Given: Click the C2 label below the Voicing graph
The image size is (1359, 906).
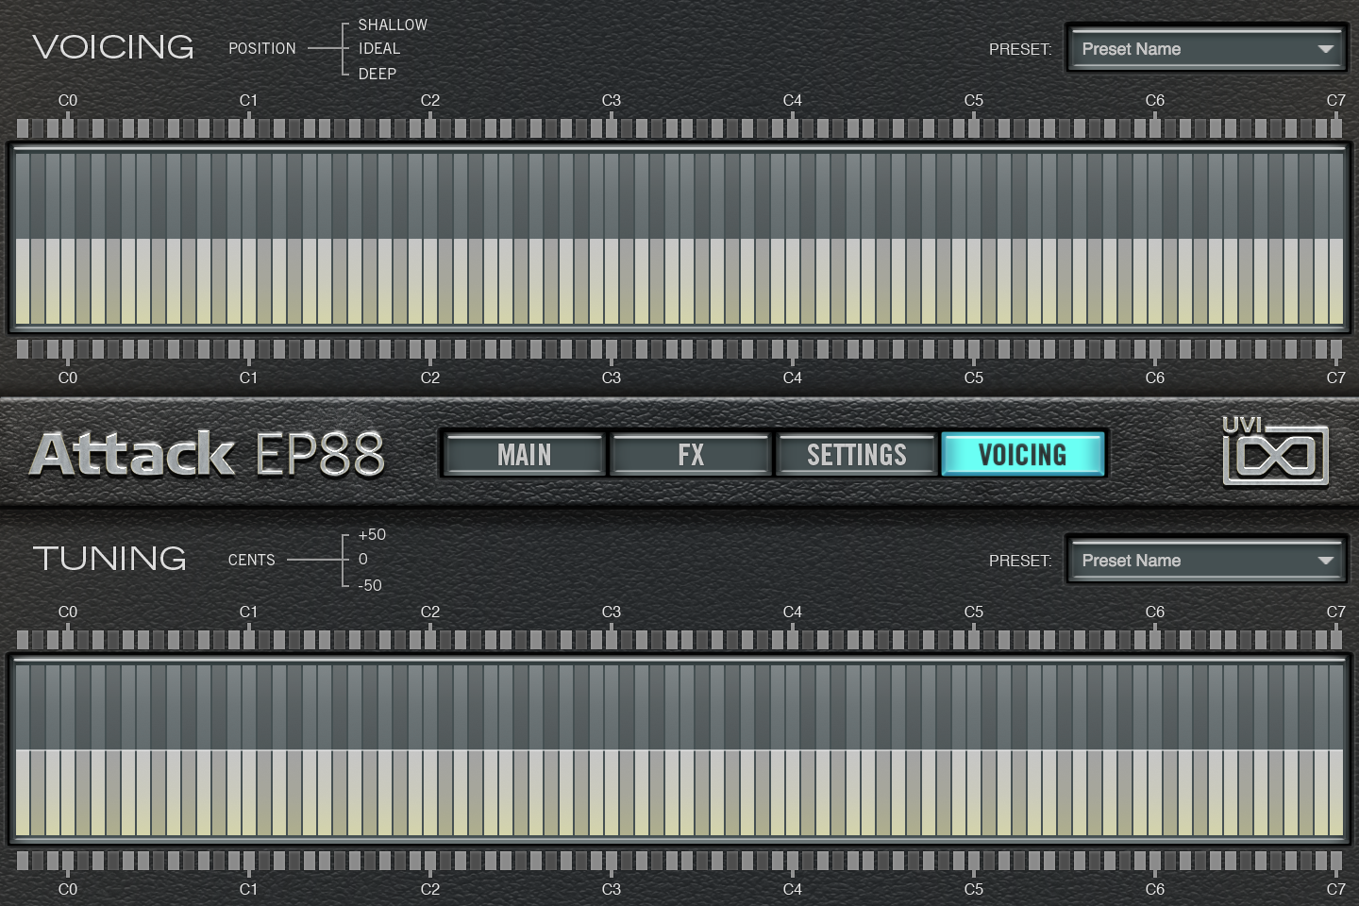Looking at the screenshot, I should pyautogui.click(x=430, y=377).
